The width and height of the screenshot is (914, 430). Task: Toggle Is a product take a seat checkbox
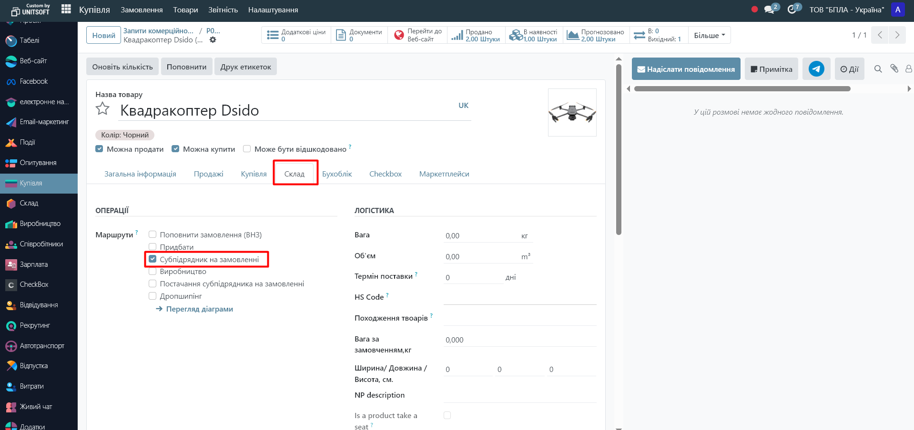pos(447,416)
